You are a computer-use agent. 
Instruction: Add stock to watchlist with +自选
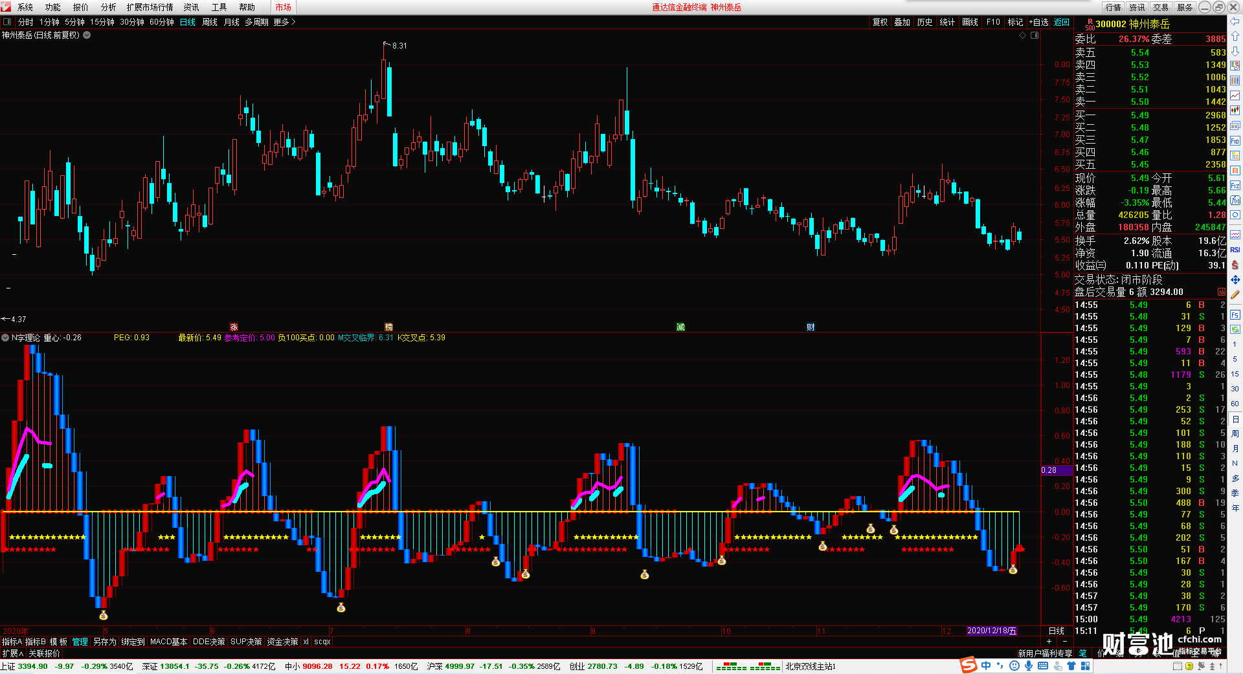[1038, 22]
